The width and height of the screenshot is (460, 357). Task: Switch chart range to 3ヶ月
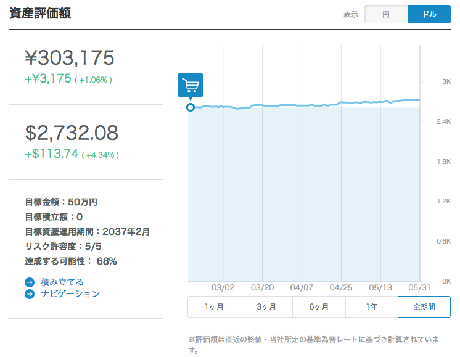[266, 306]
